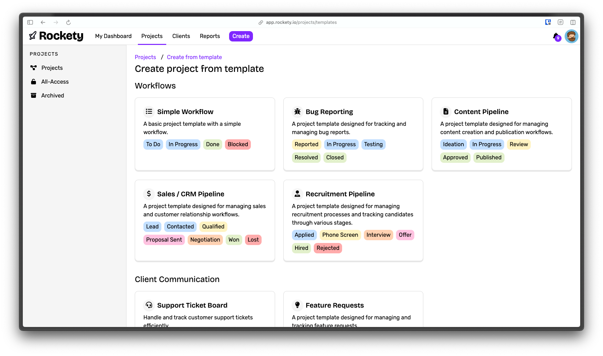Switch to the Clients tab
The width and height of the screenshot is (603, 356).
(181, 36)
